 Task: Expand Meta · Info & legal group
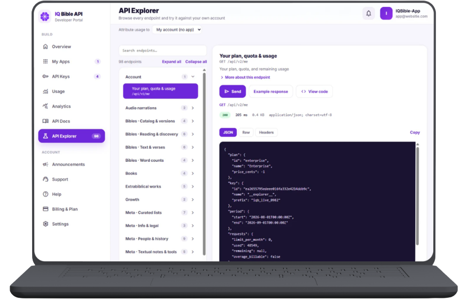coord(193,226)
